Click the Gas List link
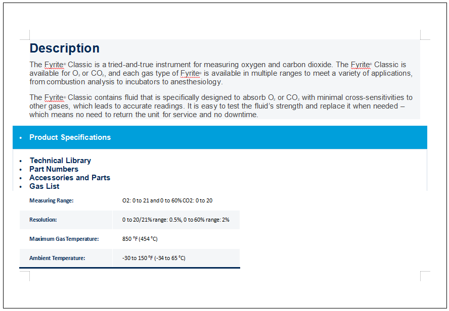The height and width of the screenshot is (311, 449). 44,186
